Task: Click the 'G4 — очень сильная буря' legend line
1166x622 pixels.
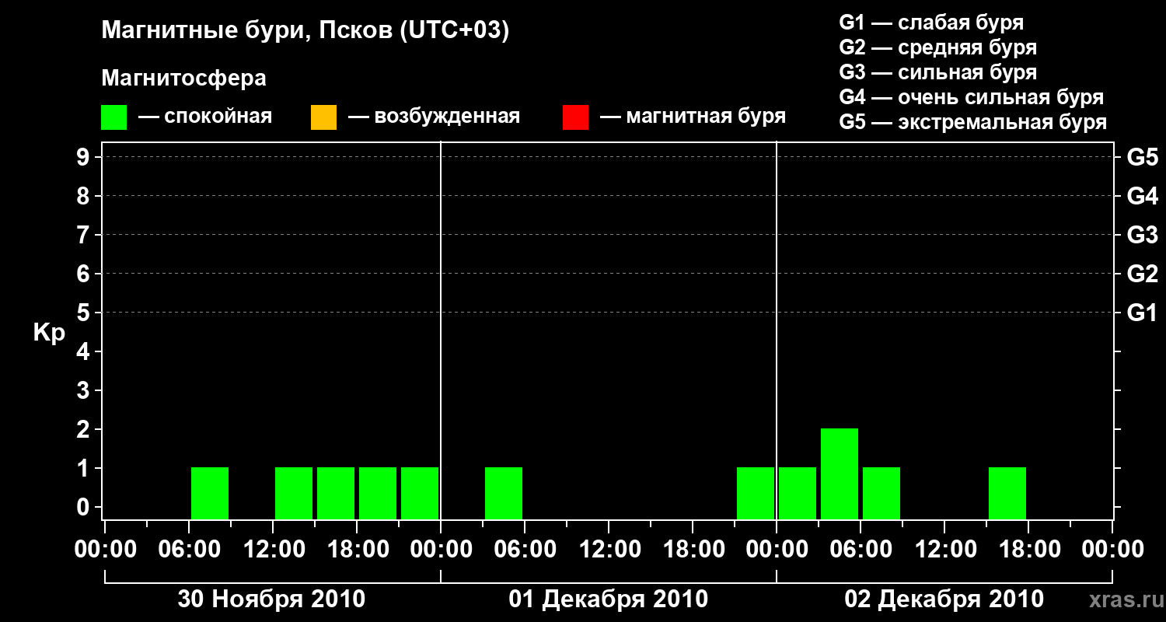Action: [x=971, y=97]
